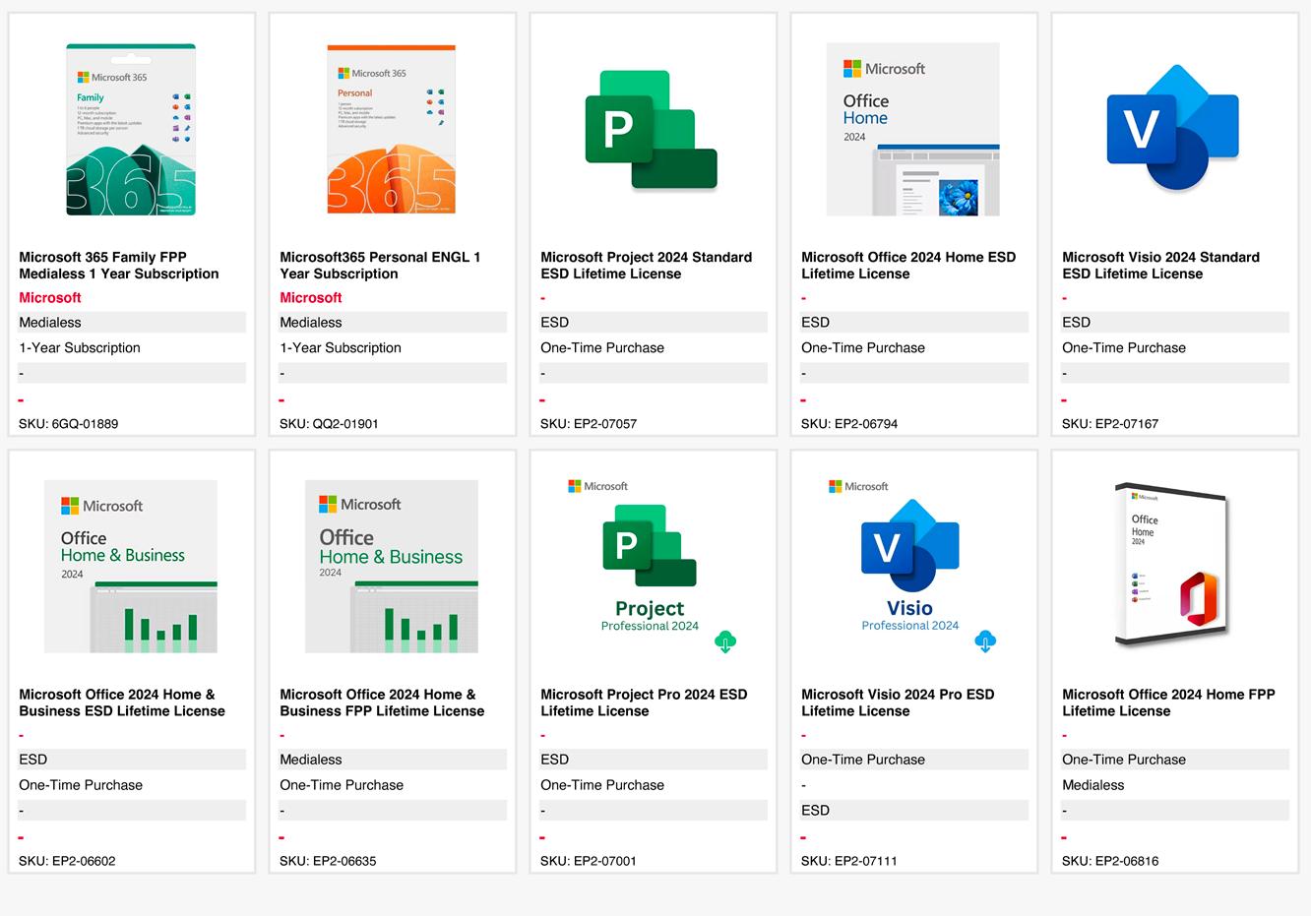The image size is (1311, 916).
Task: Click One-Time Purchase in Home & Business FPP card
Action: click(342, 785)
